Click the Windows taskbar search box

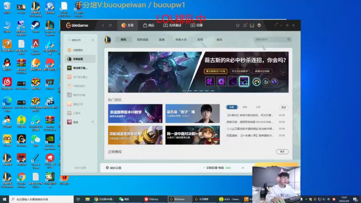(x=42, y=199)
